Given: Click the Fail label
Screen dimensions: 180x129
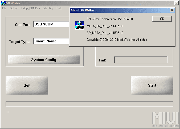Looking at the screenshot, I should click(x=103, y=60).
